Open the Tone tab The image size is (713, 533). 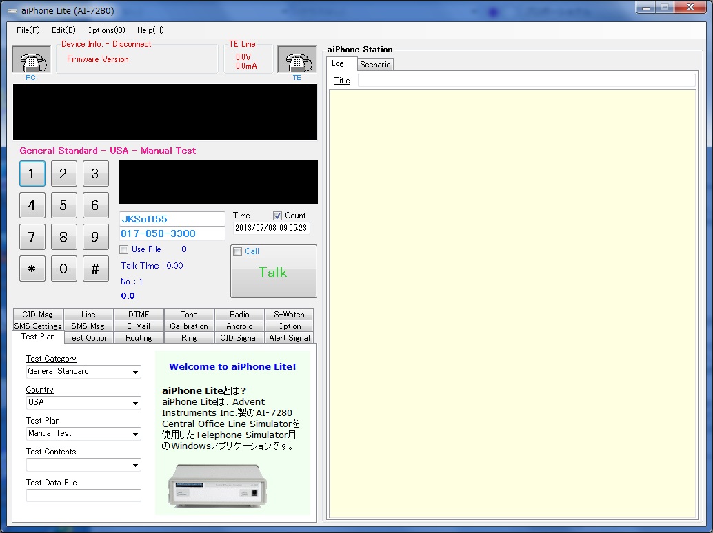click(189, 314)
